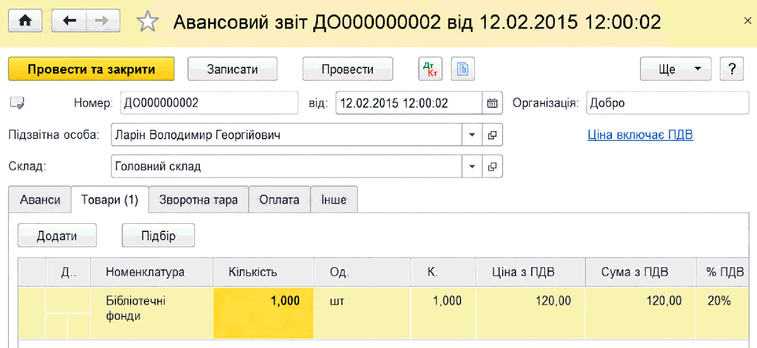Switch to the Аванси tab

point(40,200)
